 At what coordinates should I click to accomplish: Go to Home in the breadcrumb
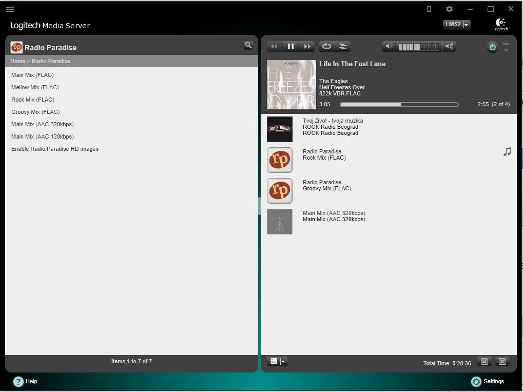pos(17,62)
